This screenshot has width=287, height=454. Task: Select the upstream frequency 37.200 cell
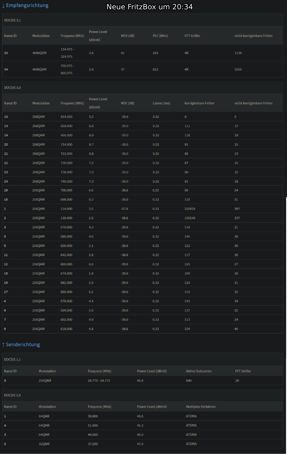coord(93,444)
